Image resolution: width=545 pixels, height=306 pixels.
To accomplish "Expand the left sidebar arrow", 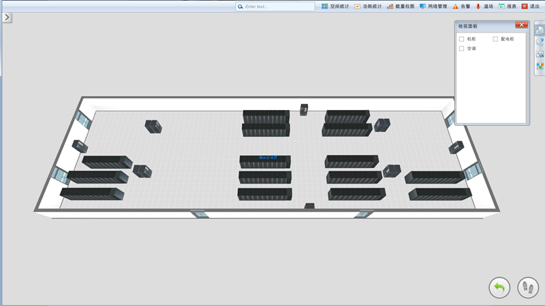I will tap(6, 17).
